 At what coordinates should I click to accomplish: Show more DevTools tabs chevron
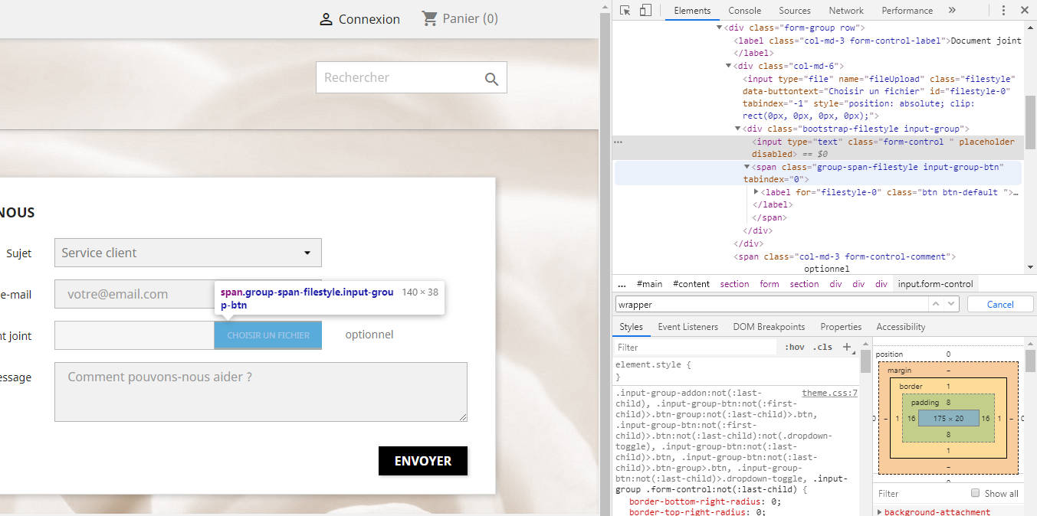click(x=952, y=11)
